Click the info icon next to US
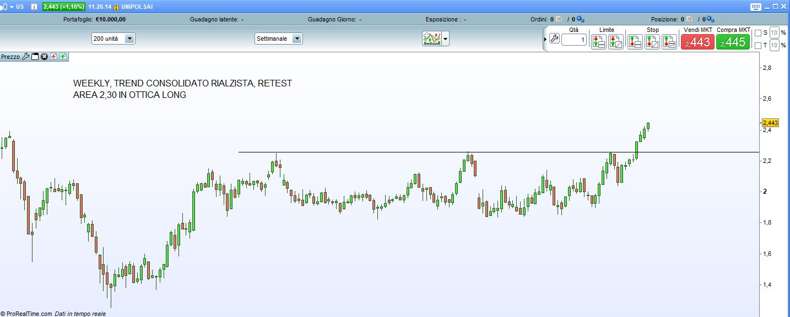Viewport: 790px width, 317px height. point(34,7)
